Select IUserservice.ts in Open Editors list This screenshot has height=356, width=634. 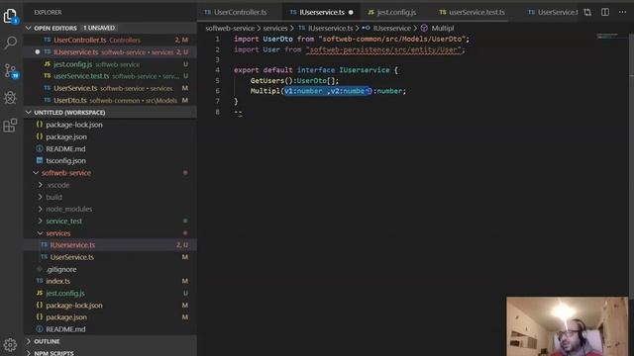(x=110, y=52)
